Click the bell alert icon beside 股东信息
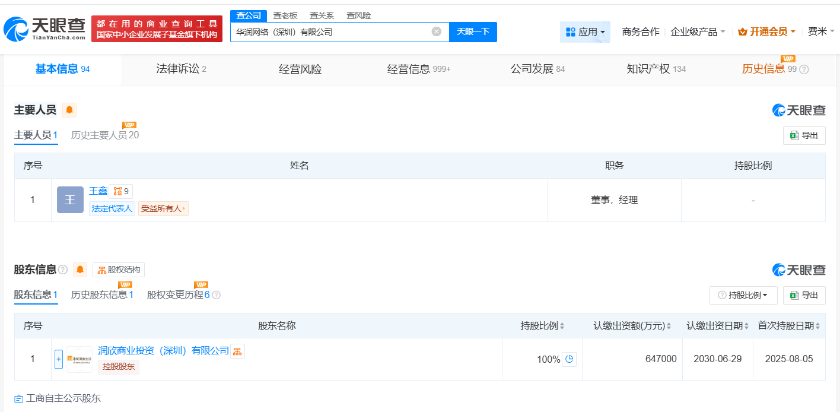The width and height of the screenshot is (840, 412). (x=79, y=270)
